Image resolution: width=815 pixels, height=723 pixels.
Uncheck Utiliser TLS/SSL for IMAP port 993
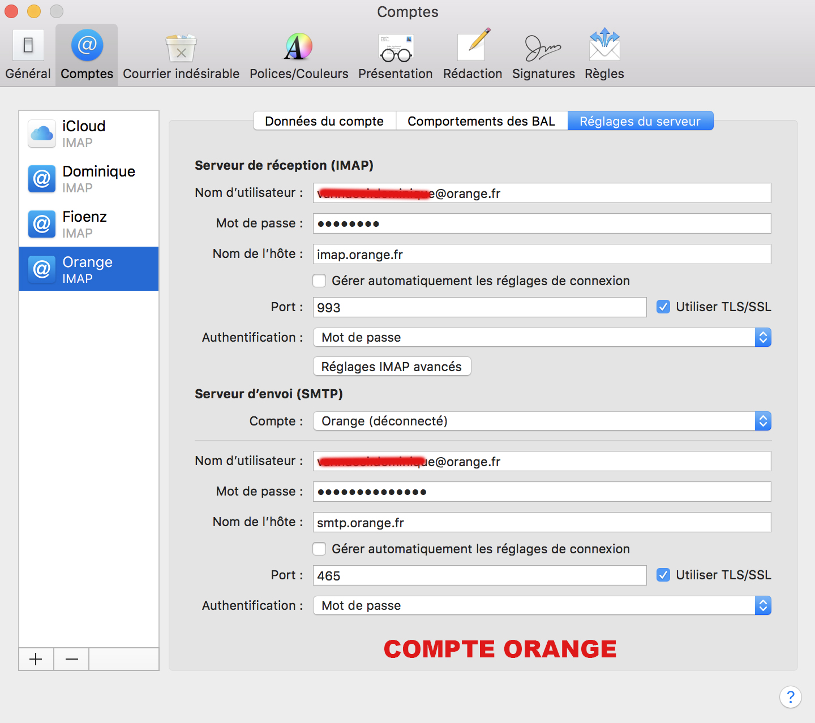tap(663, 307)
